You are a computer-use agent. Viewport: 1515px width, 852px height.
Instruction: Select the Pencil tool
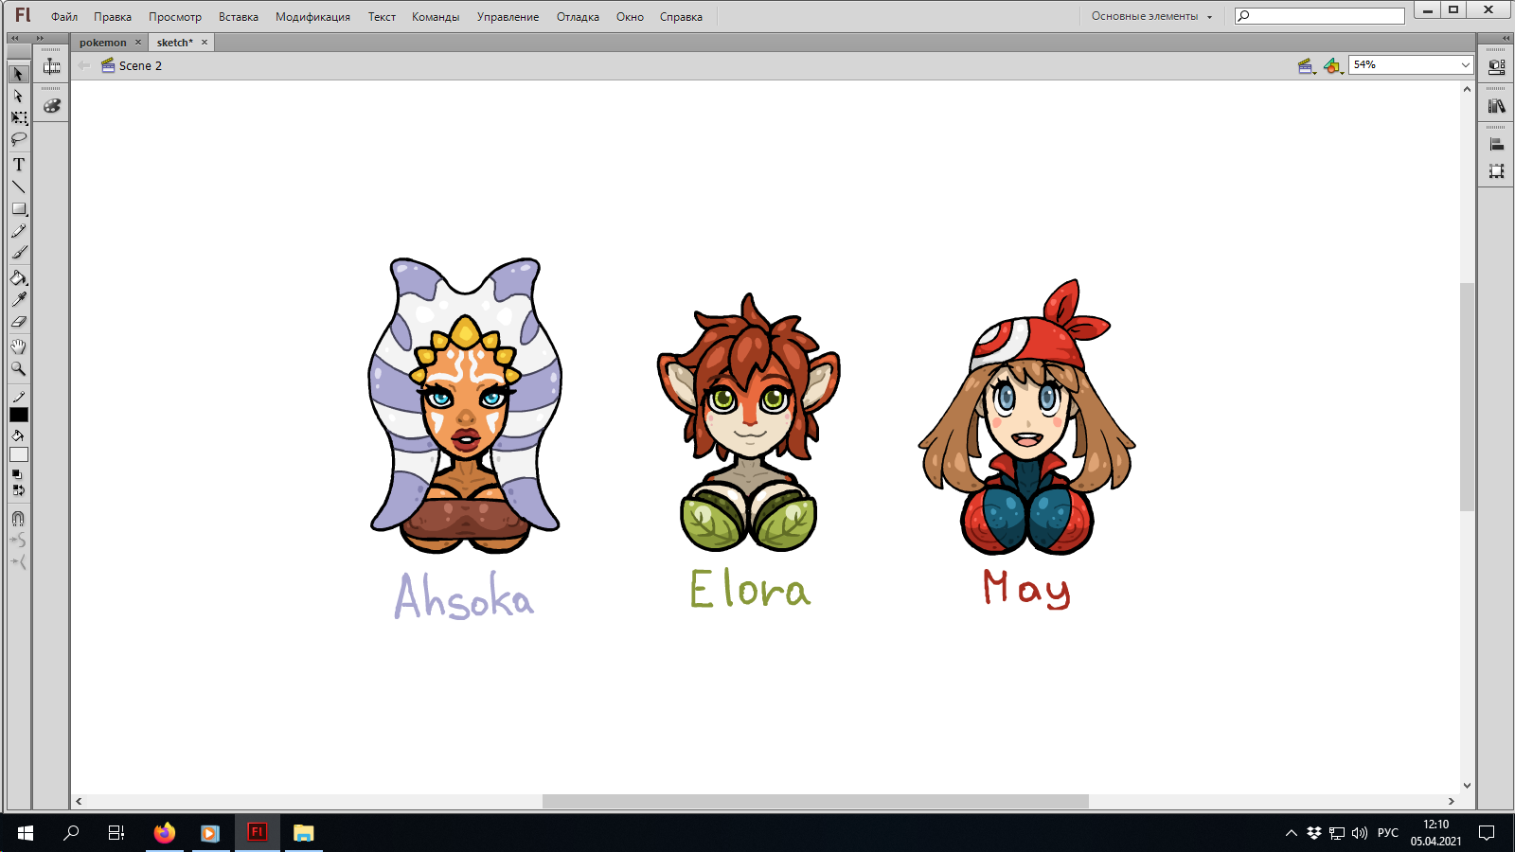(x=18, y=231)
